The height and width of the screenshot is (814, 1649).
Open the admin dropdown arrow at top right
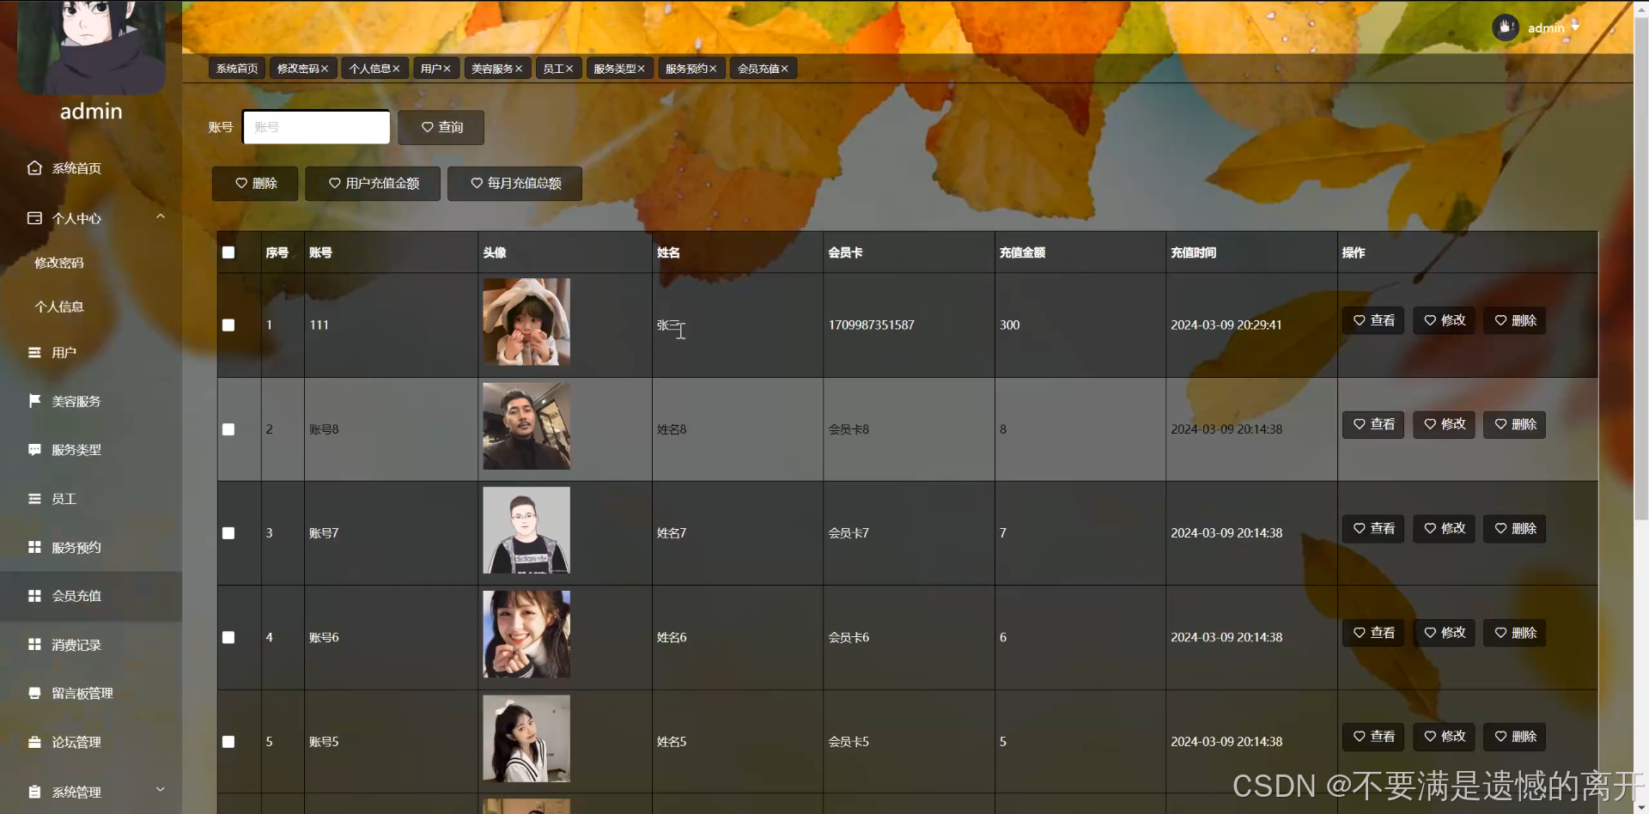click(x=1575, y=27)
